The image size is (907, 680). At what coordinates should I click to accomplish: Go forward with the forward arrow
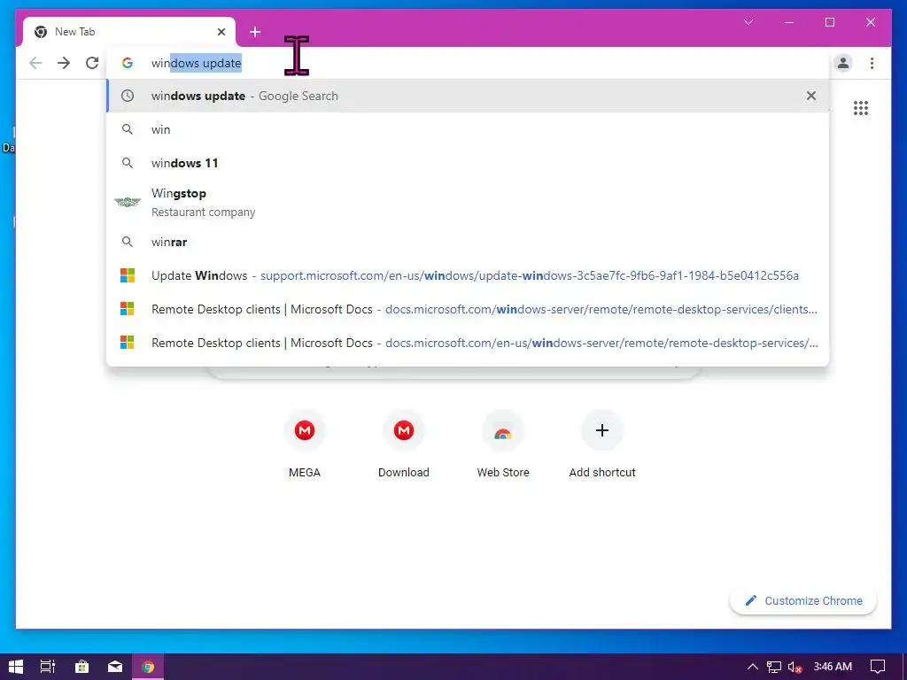point(64,63)
